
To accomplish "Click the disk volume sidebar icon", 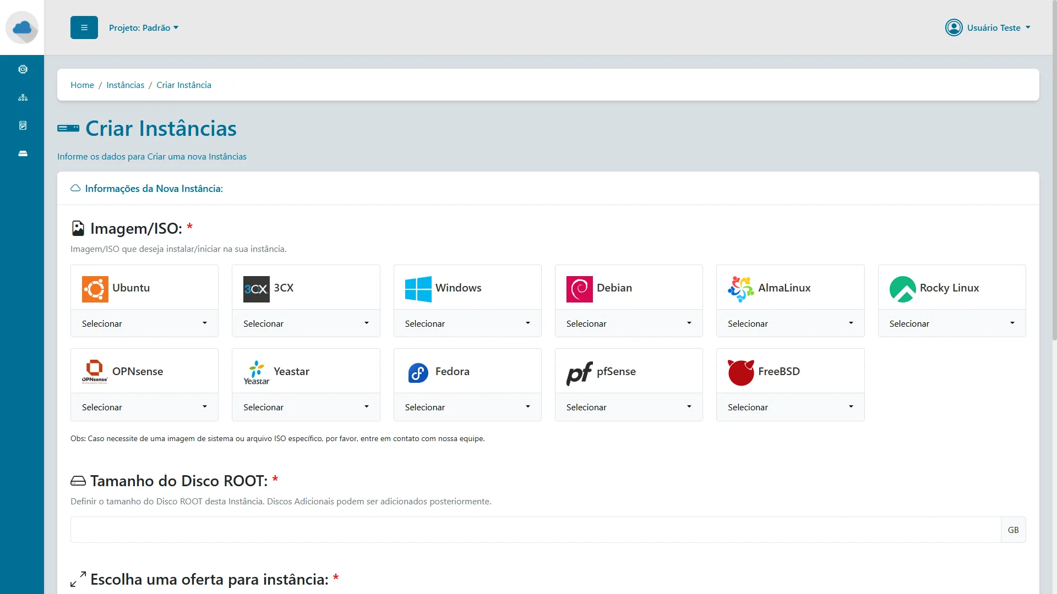I will [23, 125].
